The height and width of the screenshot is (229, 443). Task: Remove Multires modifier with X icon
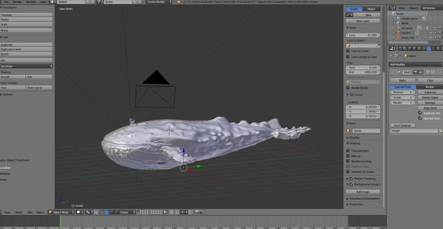tap(440, 72)
